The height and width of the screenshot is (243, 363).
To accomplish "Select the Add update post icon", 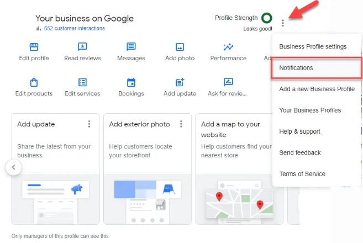I will click(180, 82).
